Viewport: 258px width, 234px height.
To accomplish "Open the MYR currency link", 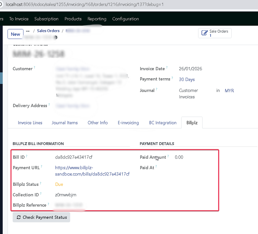I will pos(229,91).
